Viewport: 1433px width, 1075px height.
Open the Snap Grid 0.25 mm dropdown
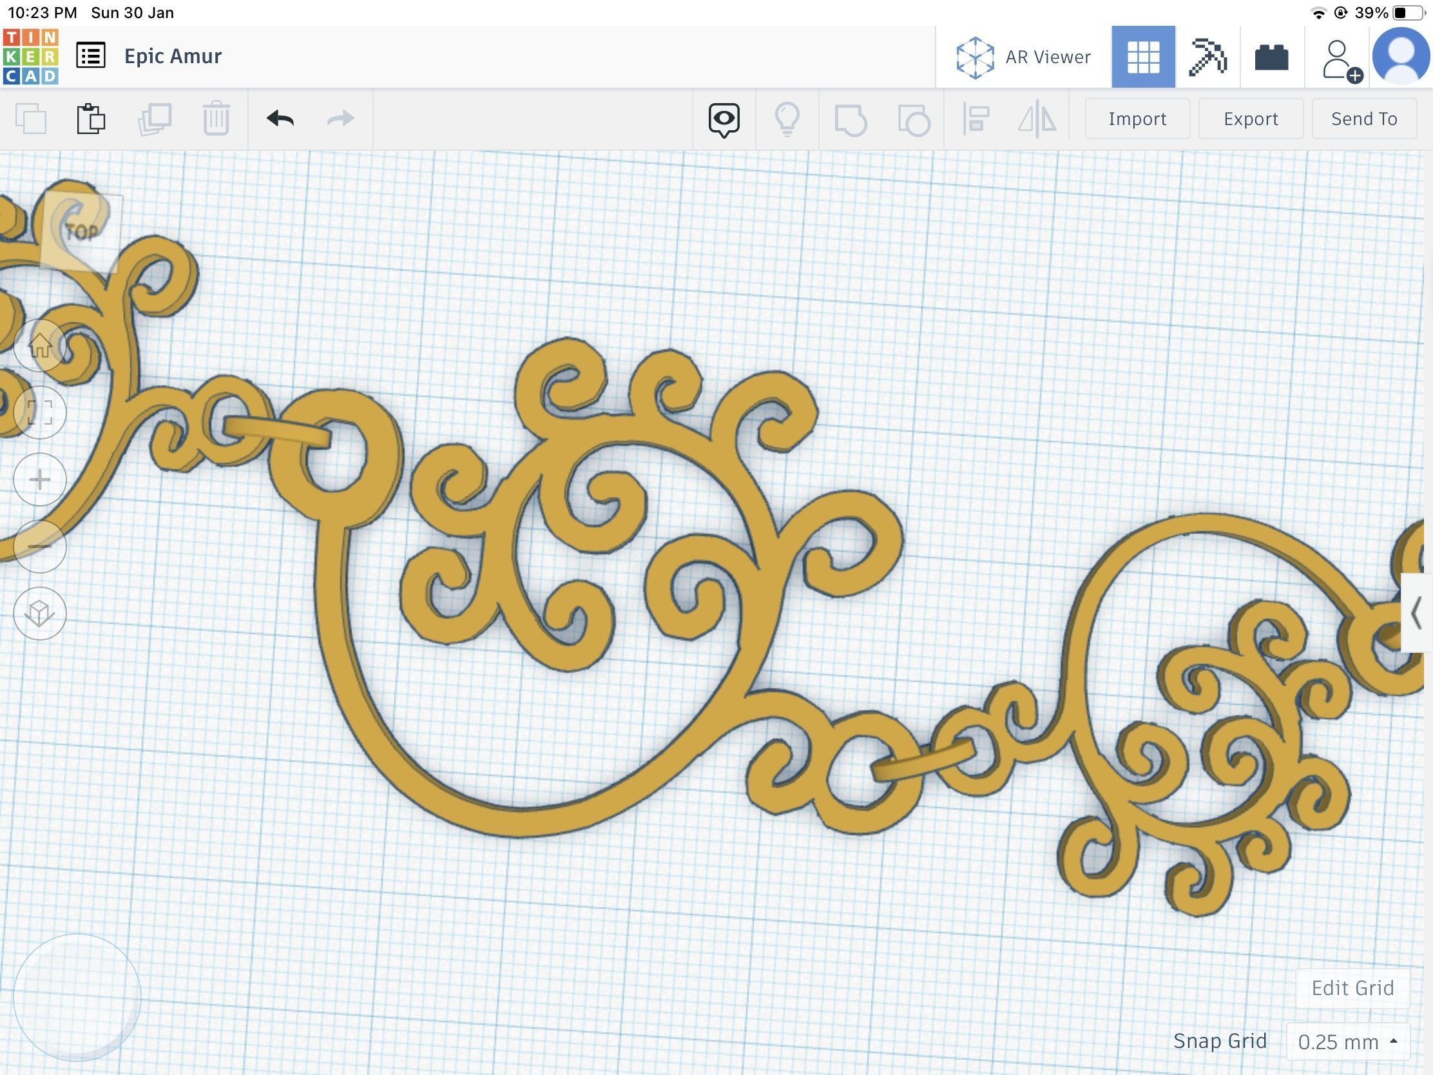(x=1347, y=1042)
